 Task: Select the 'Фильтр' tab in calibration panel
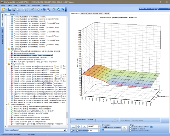pos(14,14)
